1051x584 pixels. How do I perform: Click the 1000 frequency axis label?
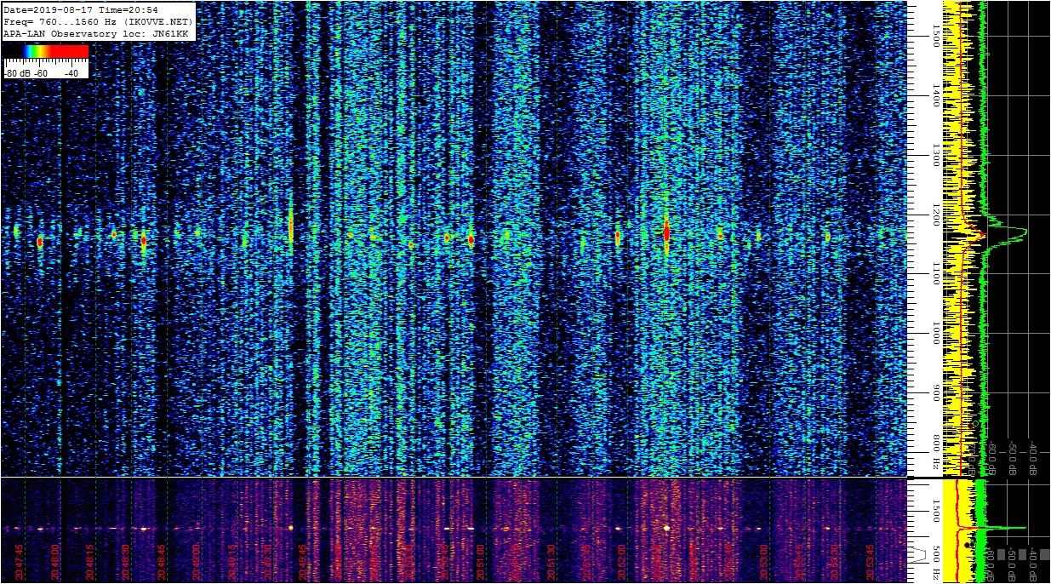(x=936, y=333)
